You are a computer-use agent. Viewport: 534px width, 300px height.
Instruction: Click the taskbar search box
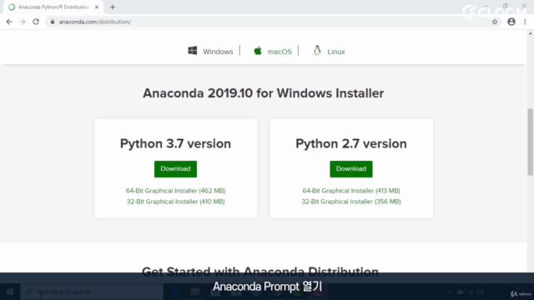click(92, 292)
